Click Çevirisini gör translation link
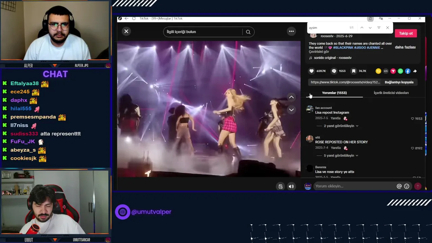The height and width of the screenshot is (243, 432). pos(319,52)
